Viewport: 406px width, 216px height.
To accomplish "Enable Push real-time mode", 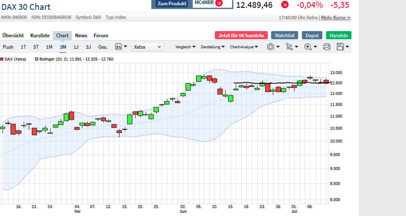I will (x=8, y=47).
